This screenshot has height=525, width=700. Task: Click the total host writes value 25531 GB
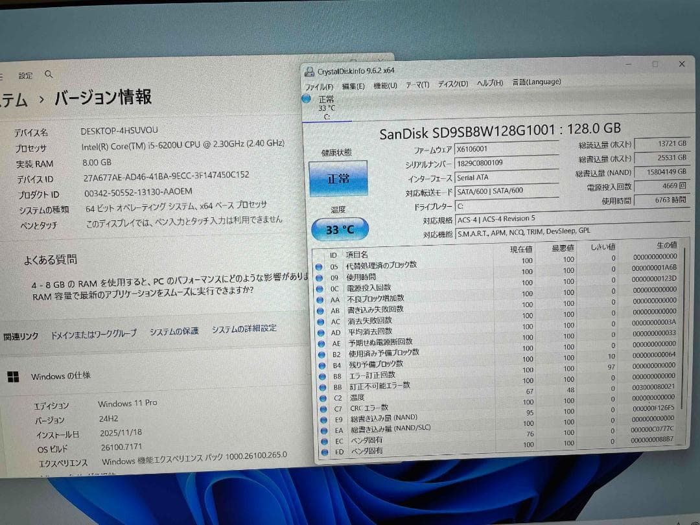[662, 157]
